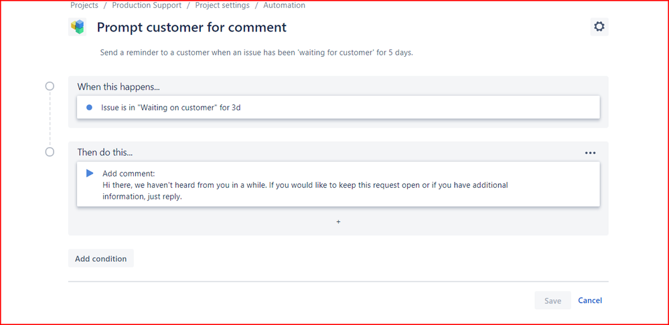Open the Production Support breadcrumb link

[x=147, y=5]
